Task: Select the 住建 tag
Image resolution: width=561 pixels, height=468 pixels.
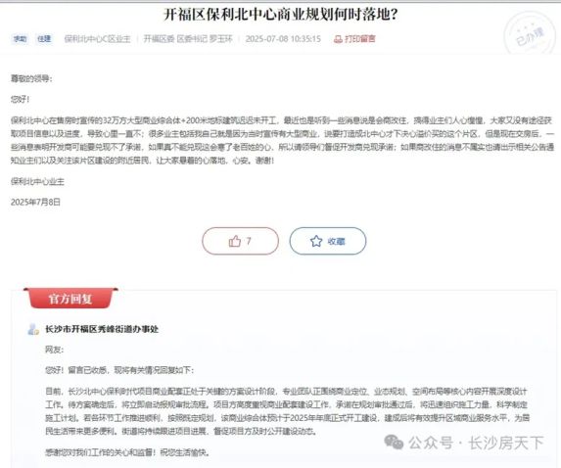Action: coord(44,38)
